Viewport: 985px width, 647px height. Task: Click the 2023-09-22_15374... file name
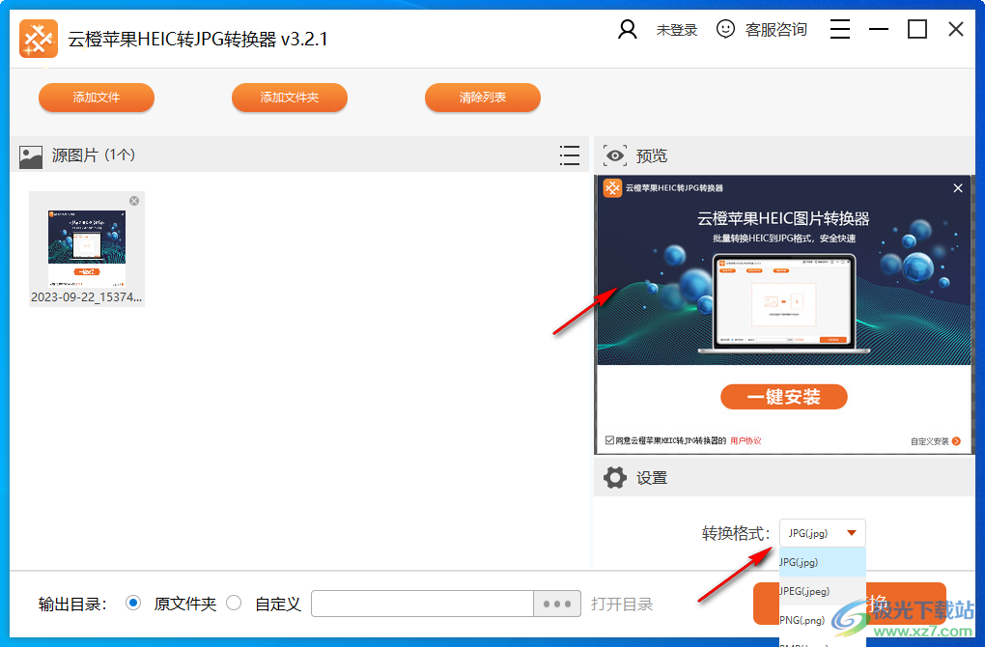[x=87, y=297]
